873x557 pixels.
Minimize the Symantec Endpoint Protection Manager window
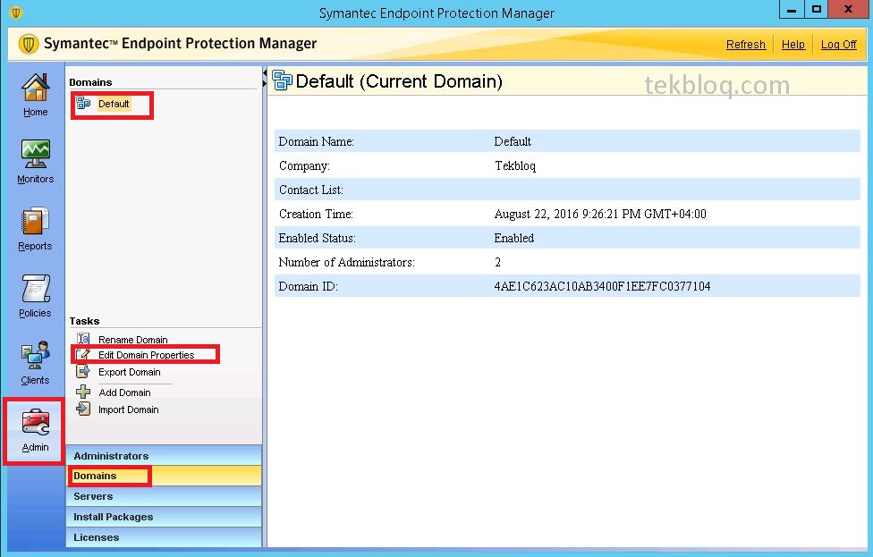point(791,10)
